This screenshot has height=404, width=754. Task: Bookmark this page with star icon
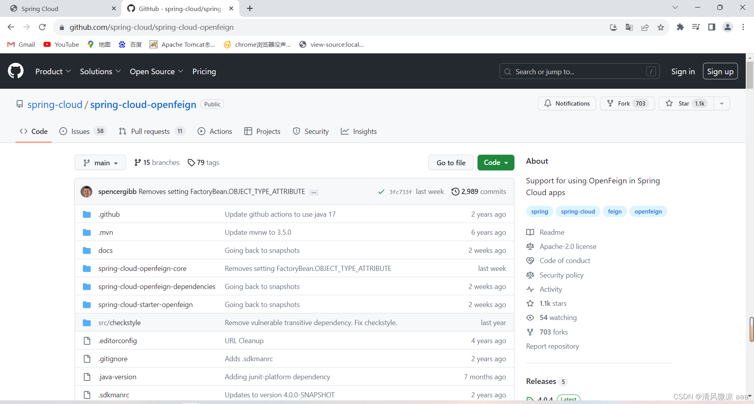coord(661,27)
